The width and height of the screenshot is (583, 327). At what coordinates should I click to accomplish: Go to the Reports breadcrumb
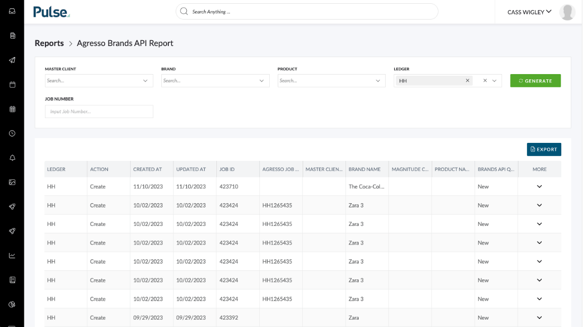(x=49, y=43)
